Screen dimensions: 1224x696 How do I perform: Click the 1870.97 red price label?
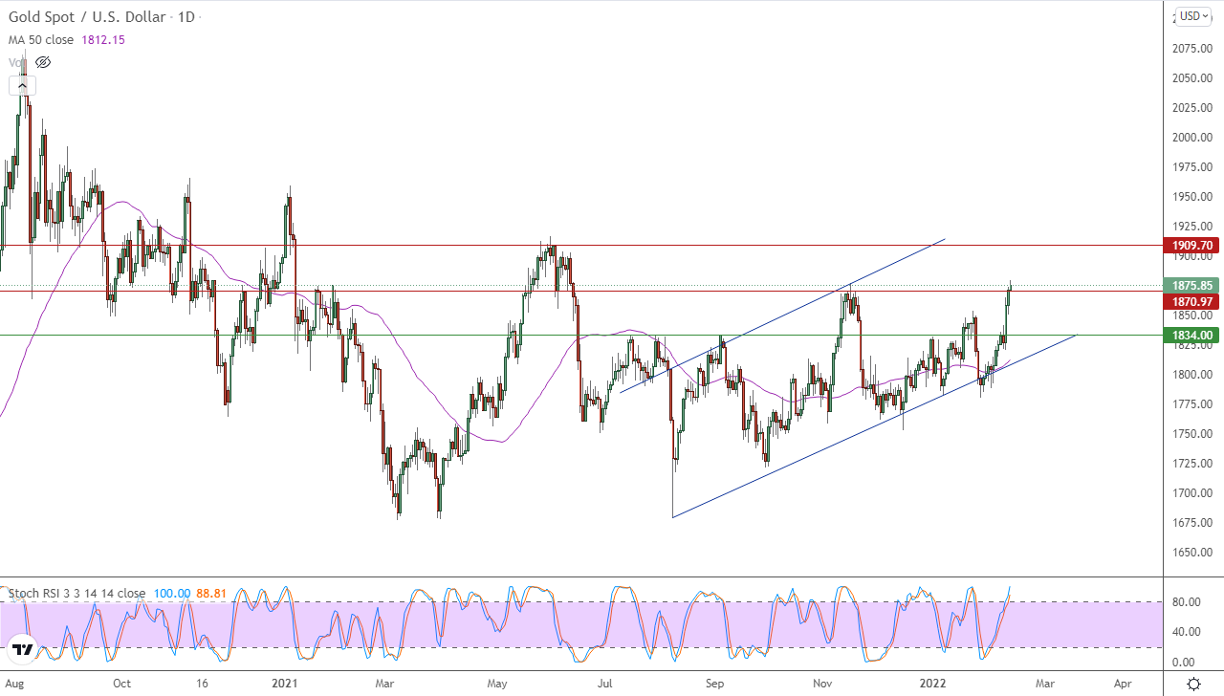pyautogui.click(x=1191, y=301)
